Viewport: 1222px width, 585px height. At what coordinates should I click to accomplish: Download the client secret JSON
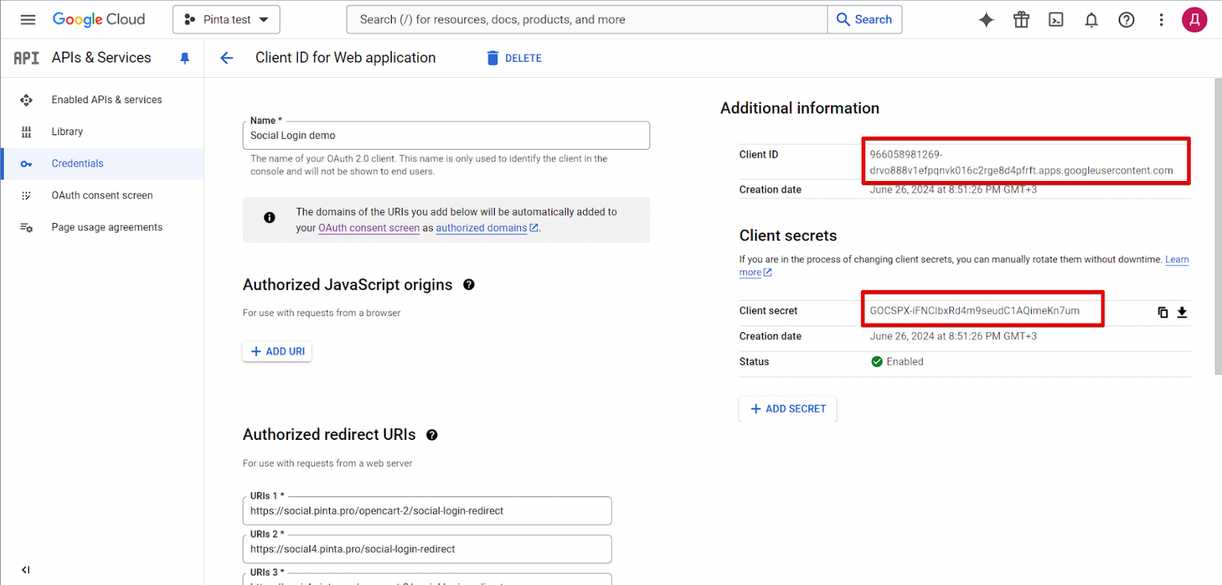click(x=1182, y=312)
